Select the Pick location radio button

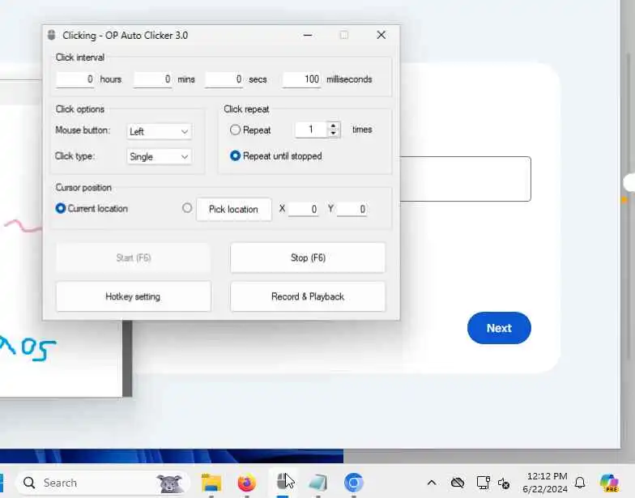(x=186, y=207)
